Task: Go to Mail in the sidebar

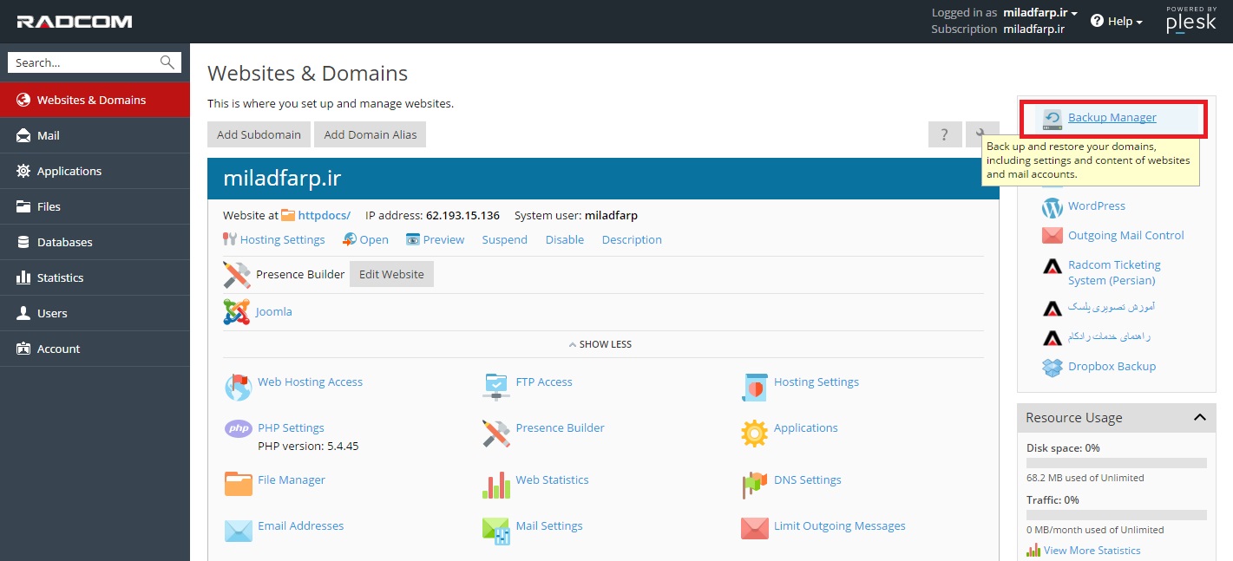Action: 49,135
